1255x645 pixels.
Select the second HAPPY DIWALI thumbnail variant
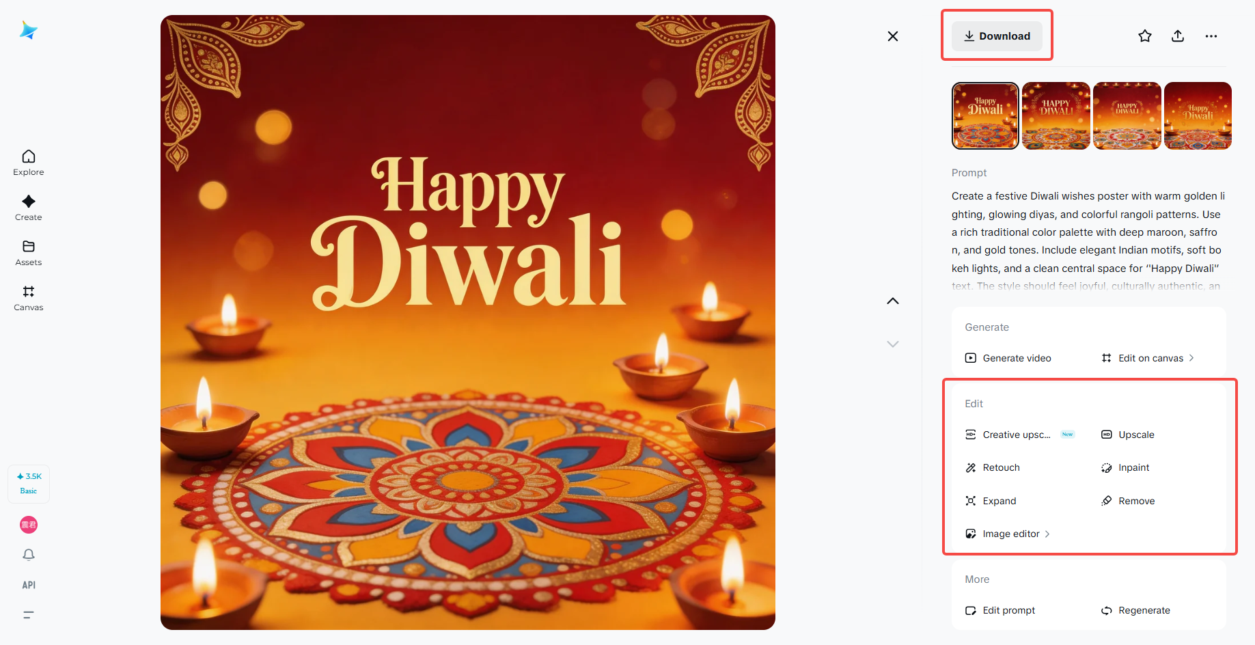[x=1056, y=115]
